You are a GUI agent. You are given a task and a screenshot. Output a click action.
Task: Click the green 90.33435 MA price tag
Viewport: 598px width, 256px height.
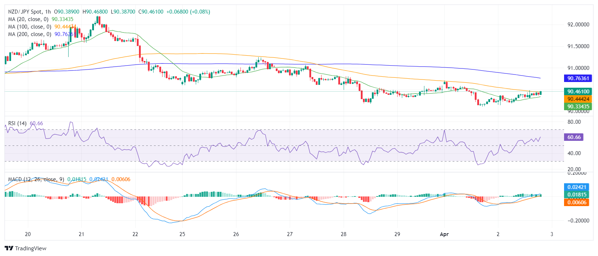pos(578,107)
